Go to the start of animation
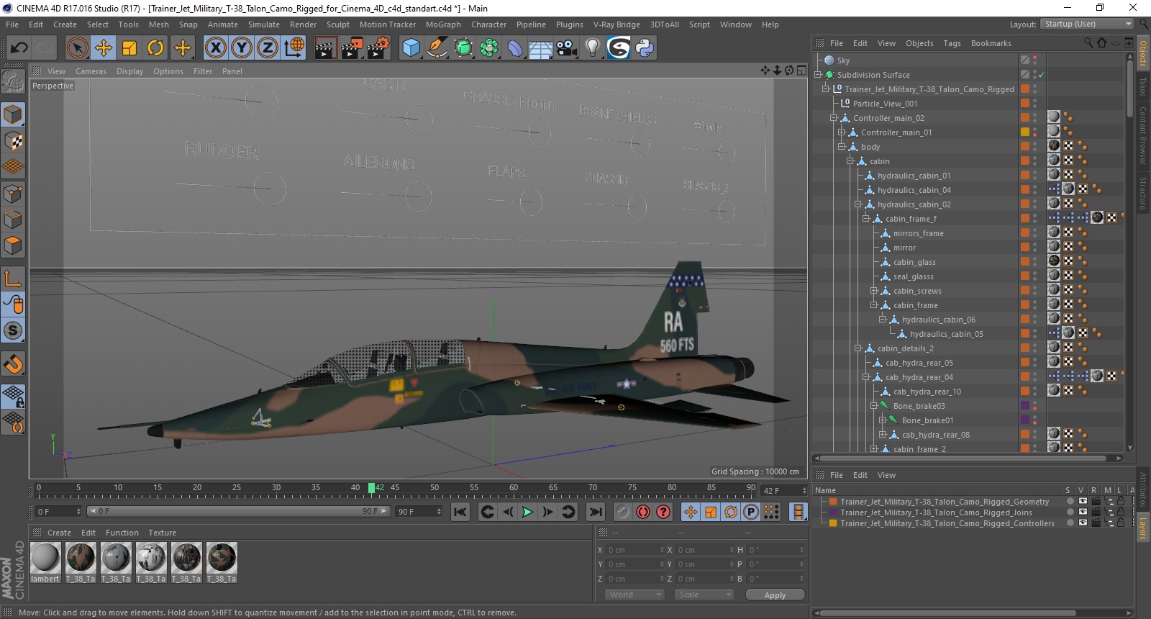The height and width of the screenshot is (619, 1151). pyautogui.click(x=460, y=512)
